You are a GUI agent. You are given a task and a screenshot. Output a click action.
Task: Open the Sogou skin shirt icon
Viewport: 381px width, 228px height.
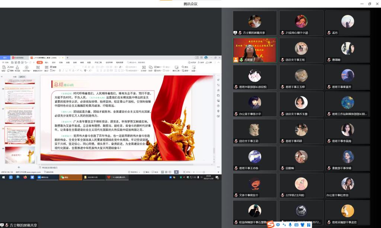[x=302, y=225]
